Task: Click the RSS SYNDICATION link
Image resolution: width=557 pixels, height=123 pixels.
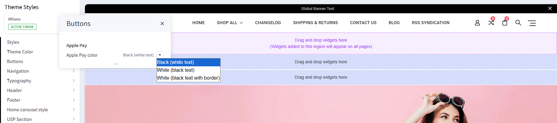Action: 430,23
